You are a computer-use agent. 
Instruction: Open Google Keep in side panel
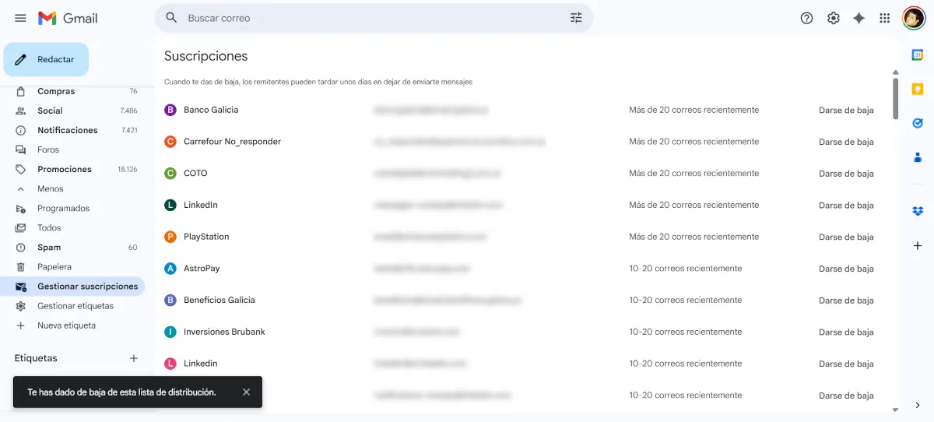[x=918, y=89]
